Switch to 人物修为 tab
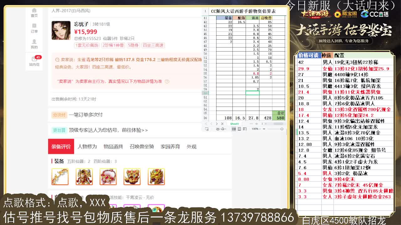401x225 pixels. 87,147
